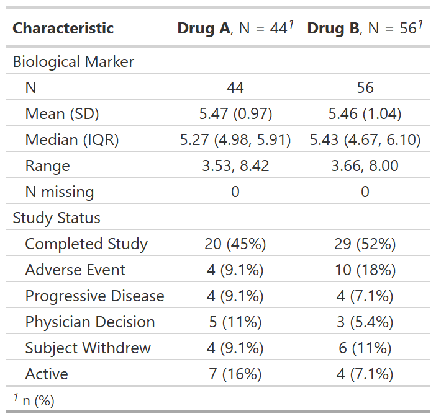Click the Active row label
436x419 pixels.
pyautogui.click(x=47, y=374)
